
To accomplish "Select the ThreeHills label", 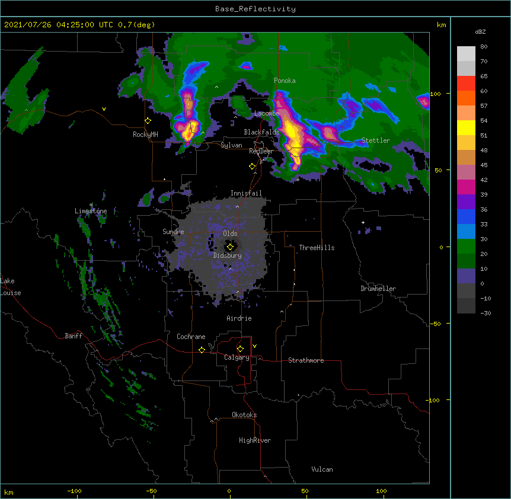I will 317,248.
